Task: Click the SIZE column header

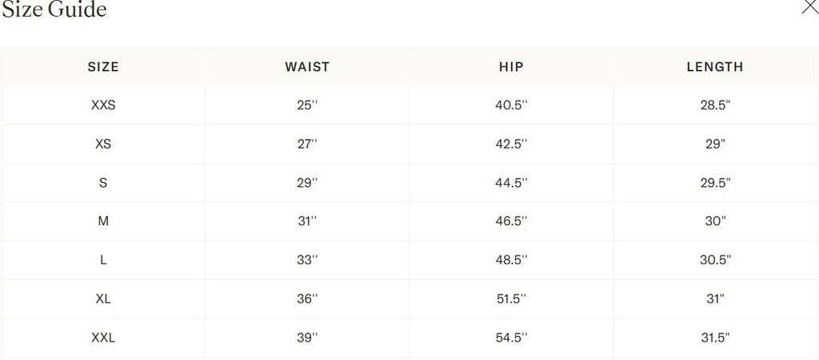Action: pos(103,67)
